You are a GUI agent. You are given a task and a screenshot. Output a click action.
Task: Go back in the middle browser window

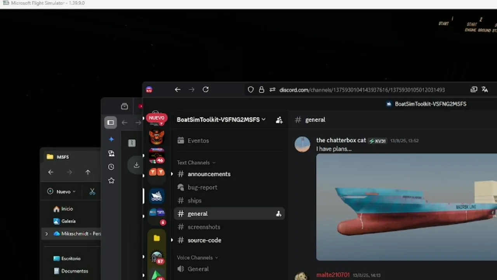125,122
